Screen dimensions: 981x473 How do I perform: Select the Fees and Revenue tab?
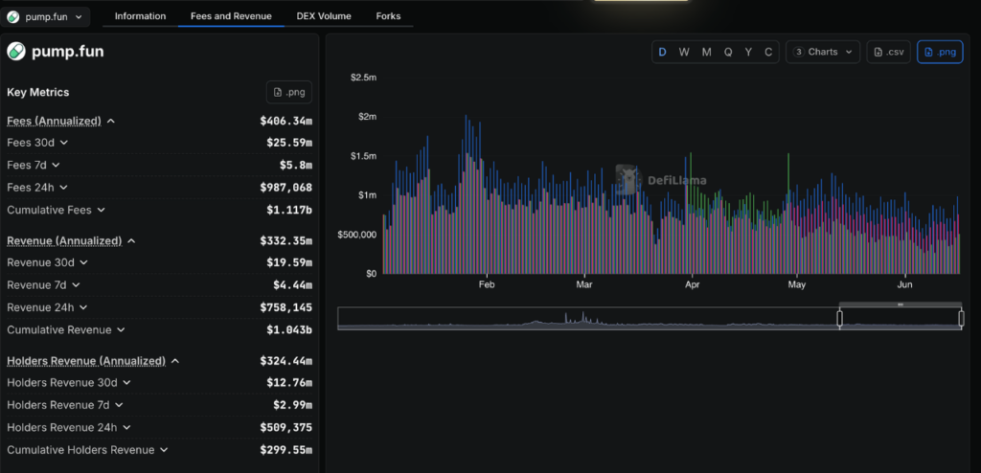(x=231, y=16)
